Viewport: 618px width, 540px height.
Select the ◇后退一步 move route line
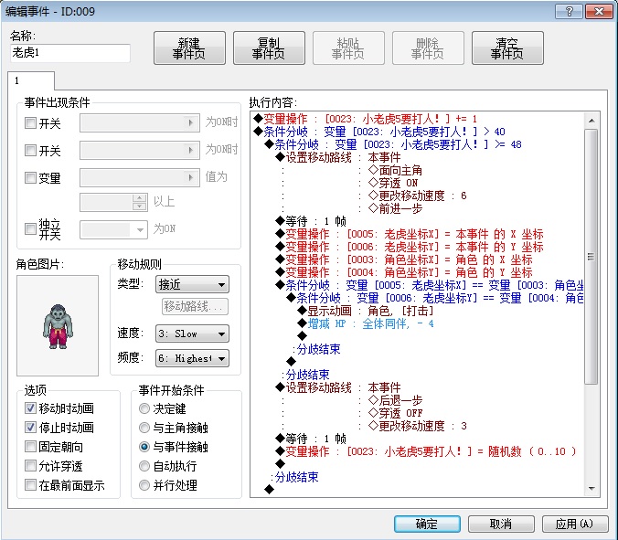click(x=395, y=400)
